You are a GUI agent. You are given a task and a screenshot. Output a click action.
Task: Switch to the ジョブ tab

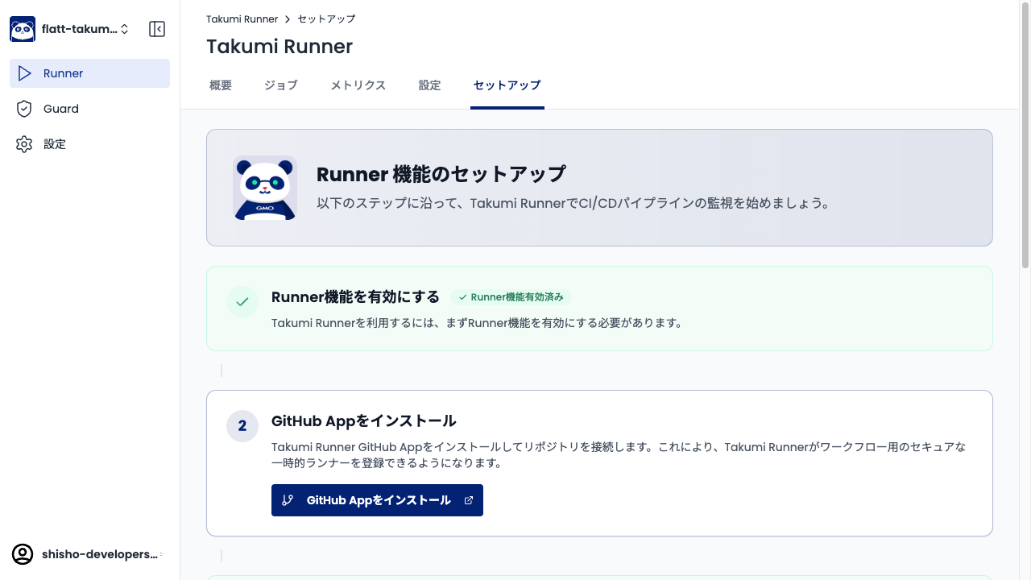point(280,85)
